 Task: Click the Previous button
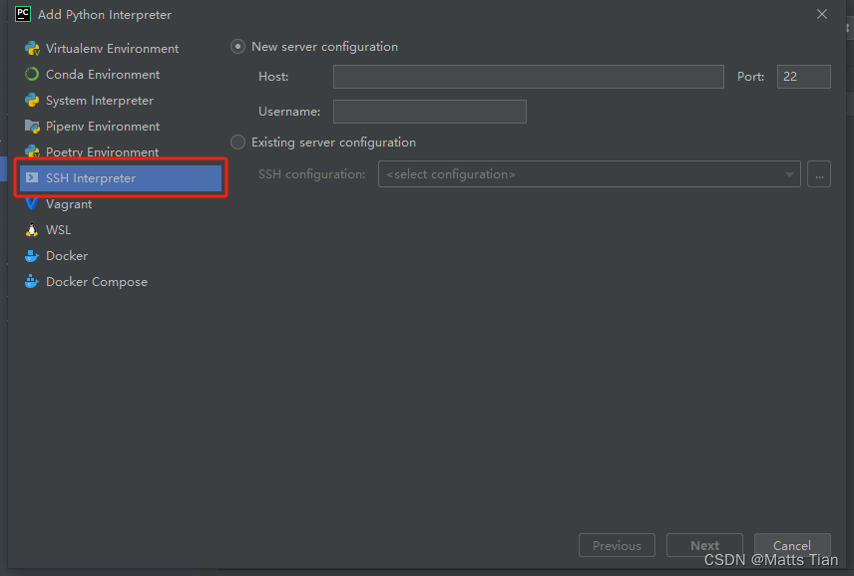[617, 545]
